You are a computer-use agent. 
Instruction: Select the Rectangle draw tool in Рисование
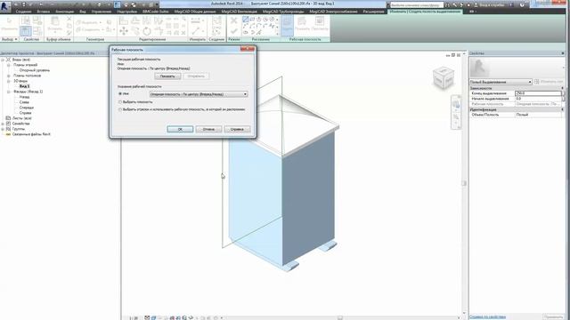pos(252,20)
